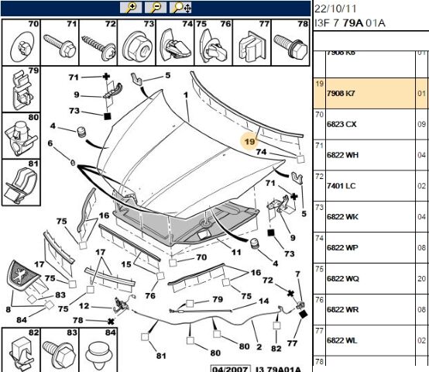
Task: Click highlighted callout 19 on diagram
Action: (249, 142)
